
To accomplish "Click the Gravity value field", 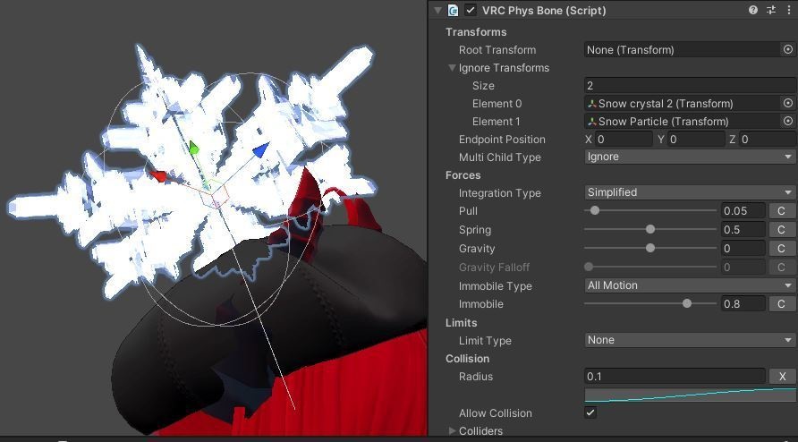I will (x=743, y=249).
